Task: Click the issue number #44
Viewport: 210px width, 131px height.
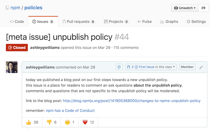Action: pos(122,37)
